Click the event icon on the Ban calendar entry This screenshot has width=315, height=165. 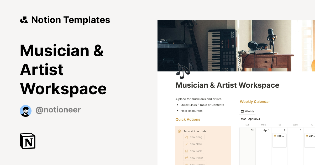307,136
